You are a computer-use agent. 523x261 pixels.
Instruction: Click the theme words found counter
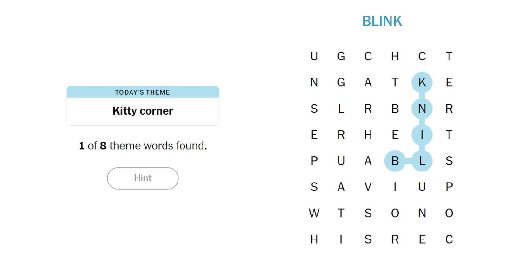point(143,146)
